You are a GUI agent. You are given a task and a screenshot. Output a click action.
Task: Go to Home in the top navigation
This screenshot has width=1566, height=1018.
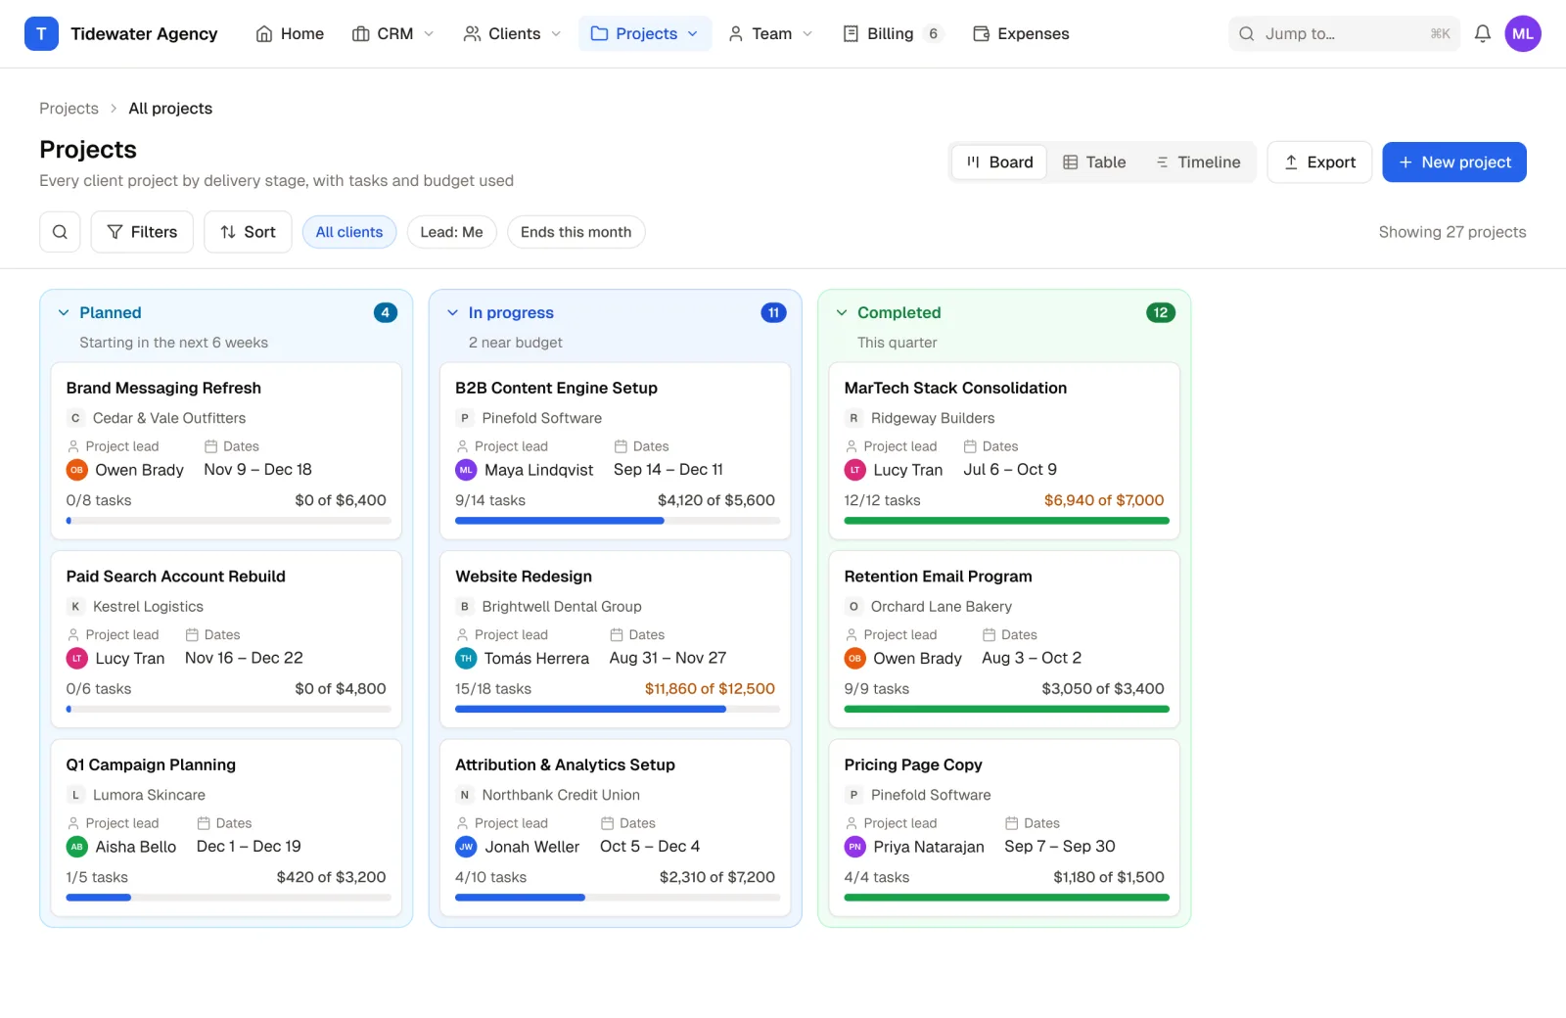tap(290, 33)
